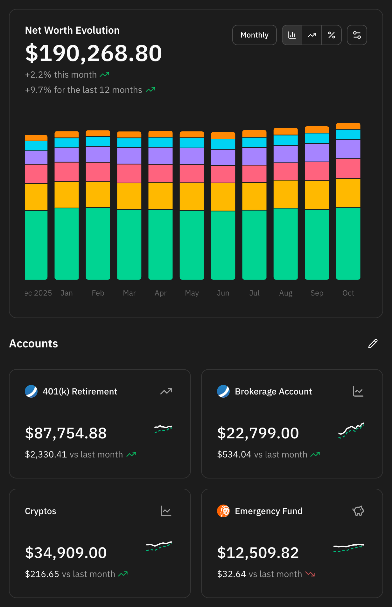Click the Emergency Fund orange lion logo
The image size is (392, 607).
point(223,511)
